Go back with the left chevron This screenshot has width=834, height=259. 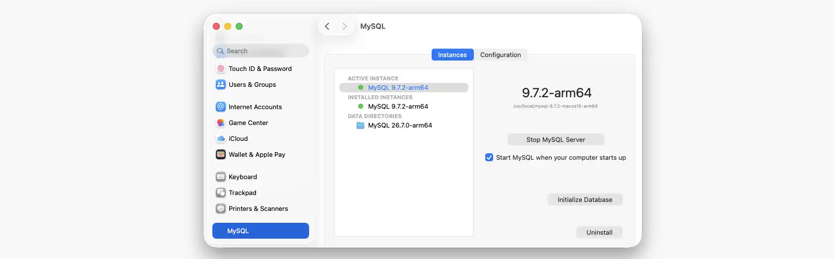327,26
